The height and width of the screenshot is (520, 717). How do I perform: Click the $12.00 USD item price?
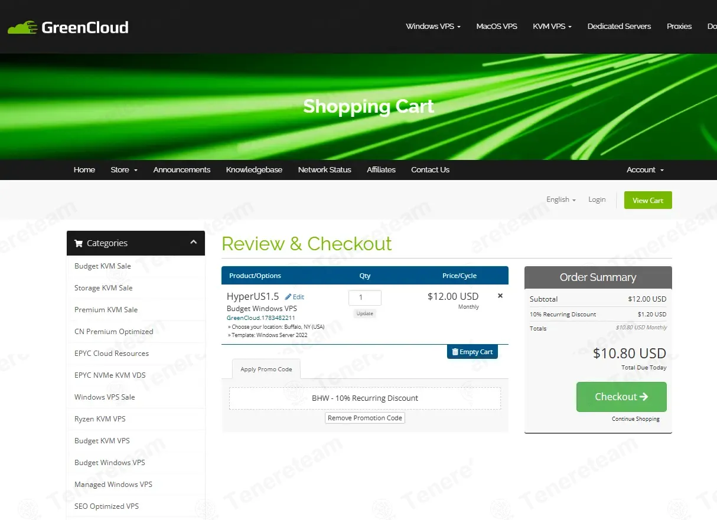(453, 296)
